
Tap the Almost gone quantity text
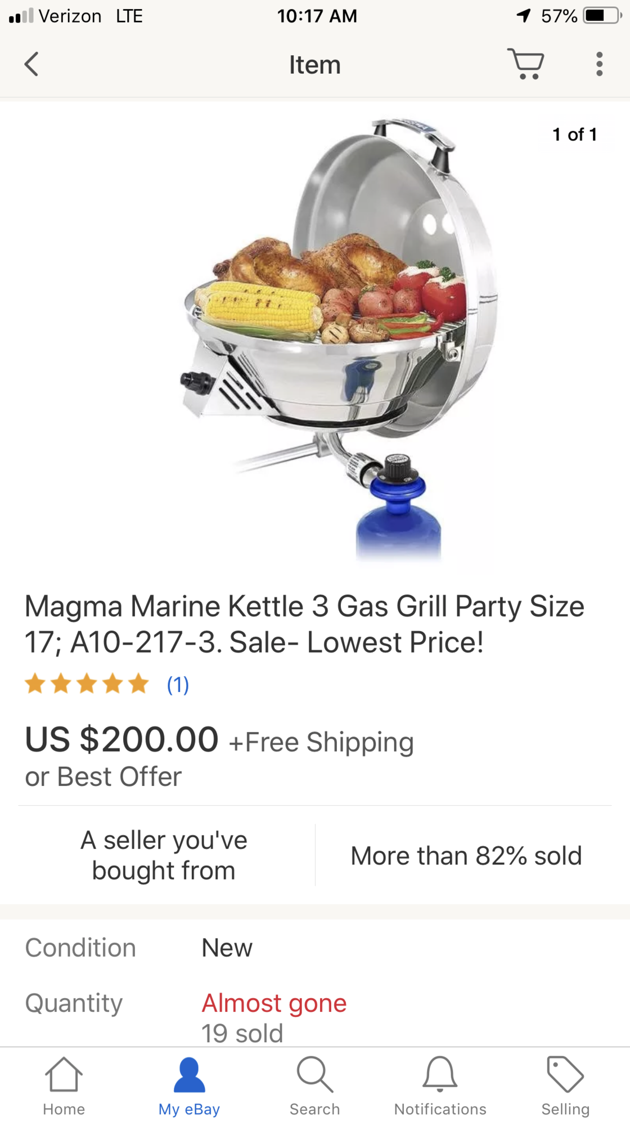[x=274, y=1003]
